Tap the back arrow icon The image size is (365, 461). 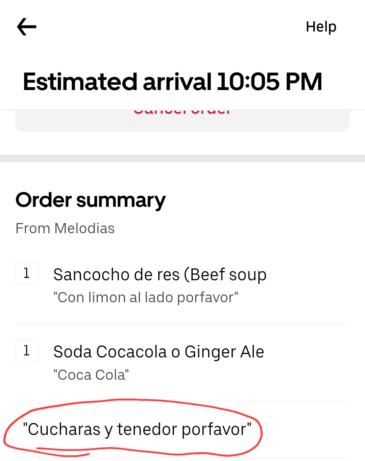tap(27, 27)
